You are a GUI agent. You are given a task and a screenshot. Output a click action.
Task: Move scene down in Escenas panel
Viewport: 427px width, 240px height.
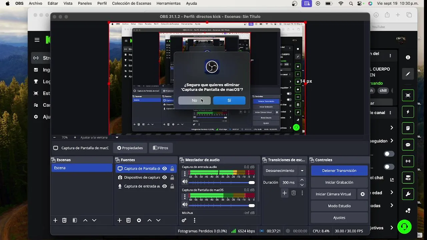94,220
